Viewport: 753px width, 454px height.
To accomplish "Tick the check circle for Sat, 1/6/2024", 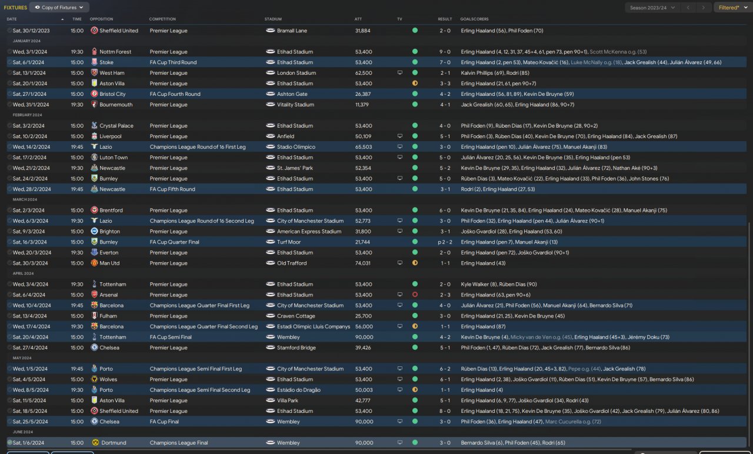I will (9, 443).
